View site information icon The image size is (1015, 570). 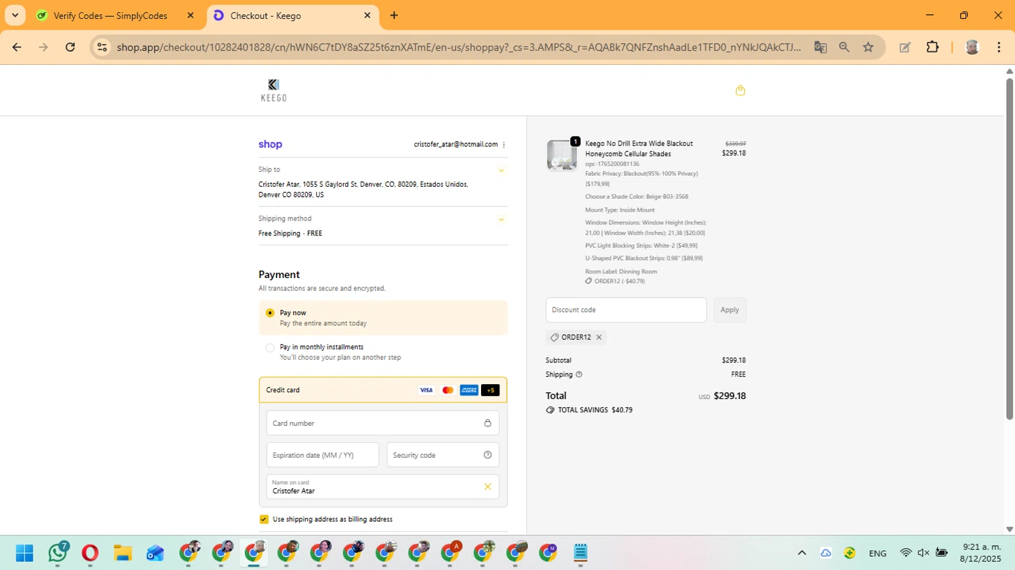click(x=102, y=47)
